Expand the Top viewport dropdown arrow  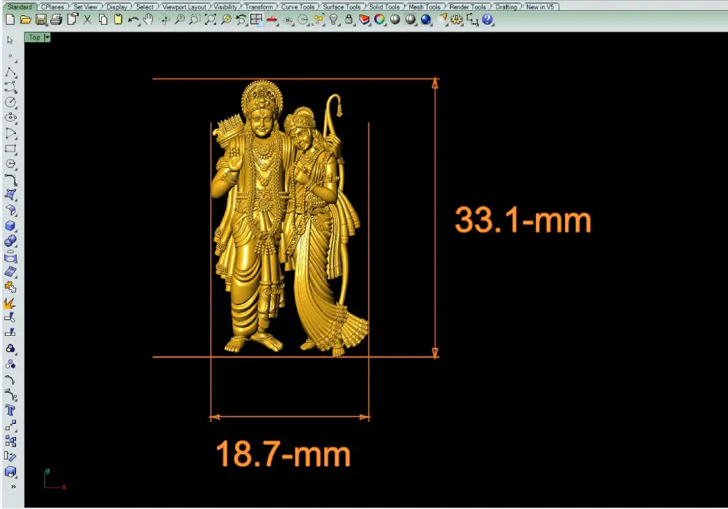point(47,37)
